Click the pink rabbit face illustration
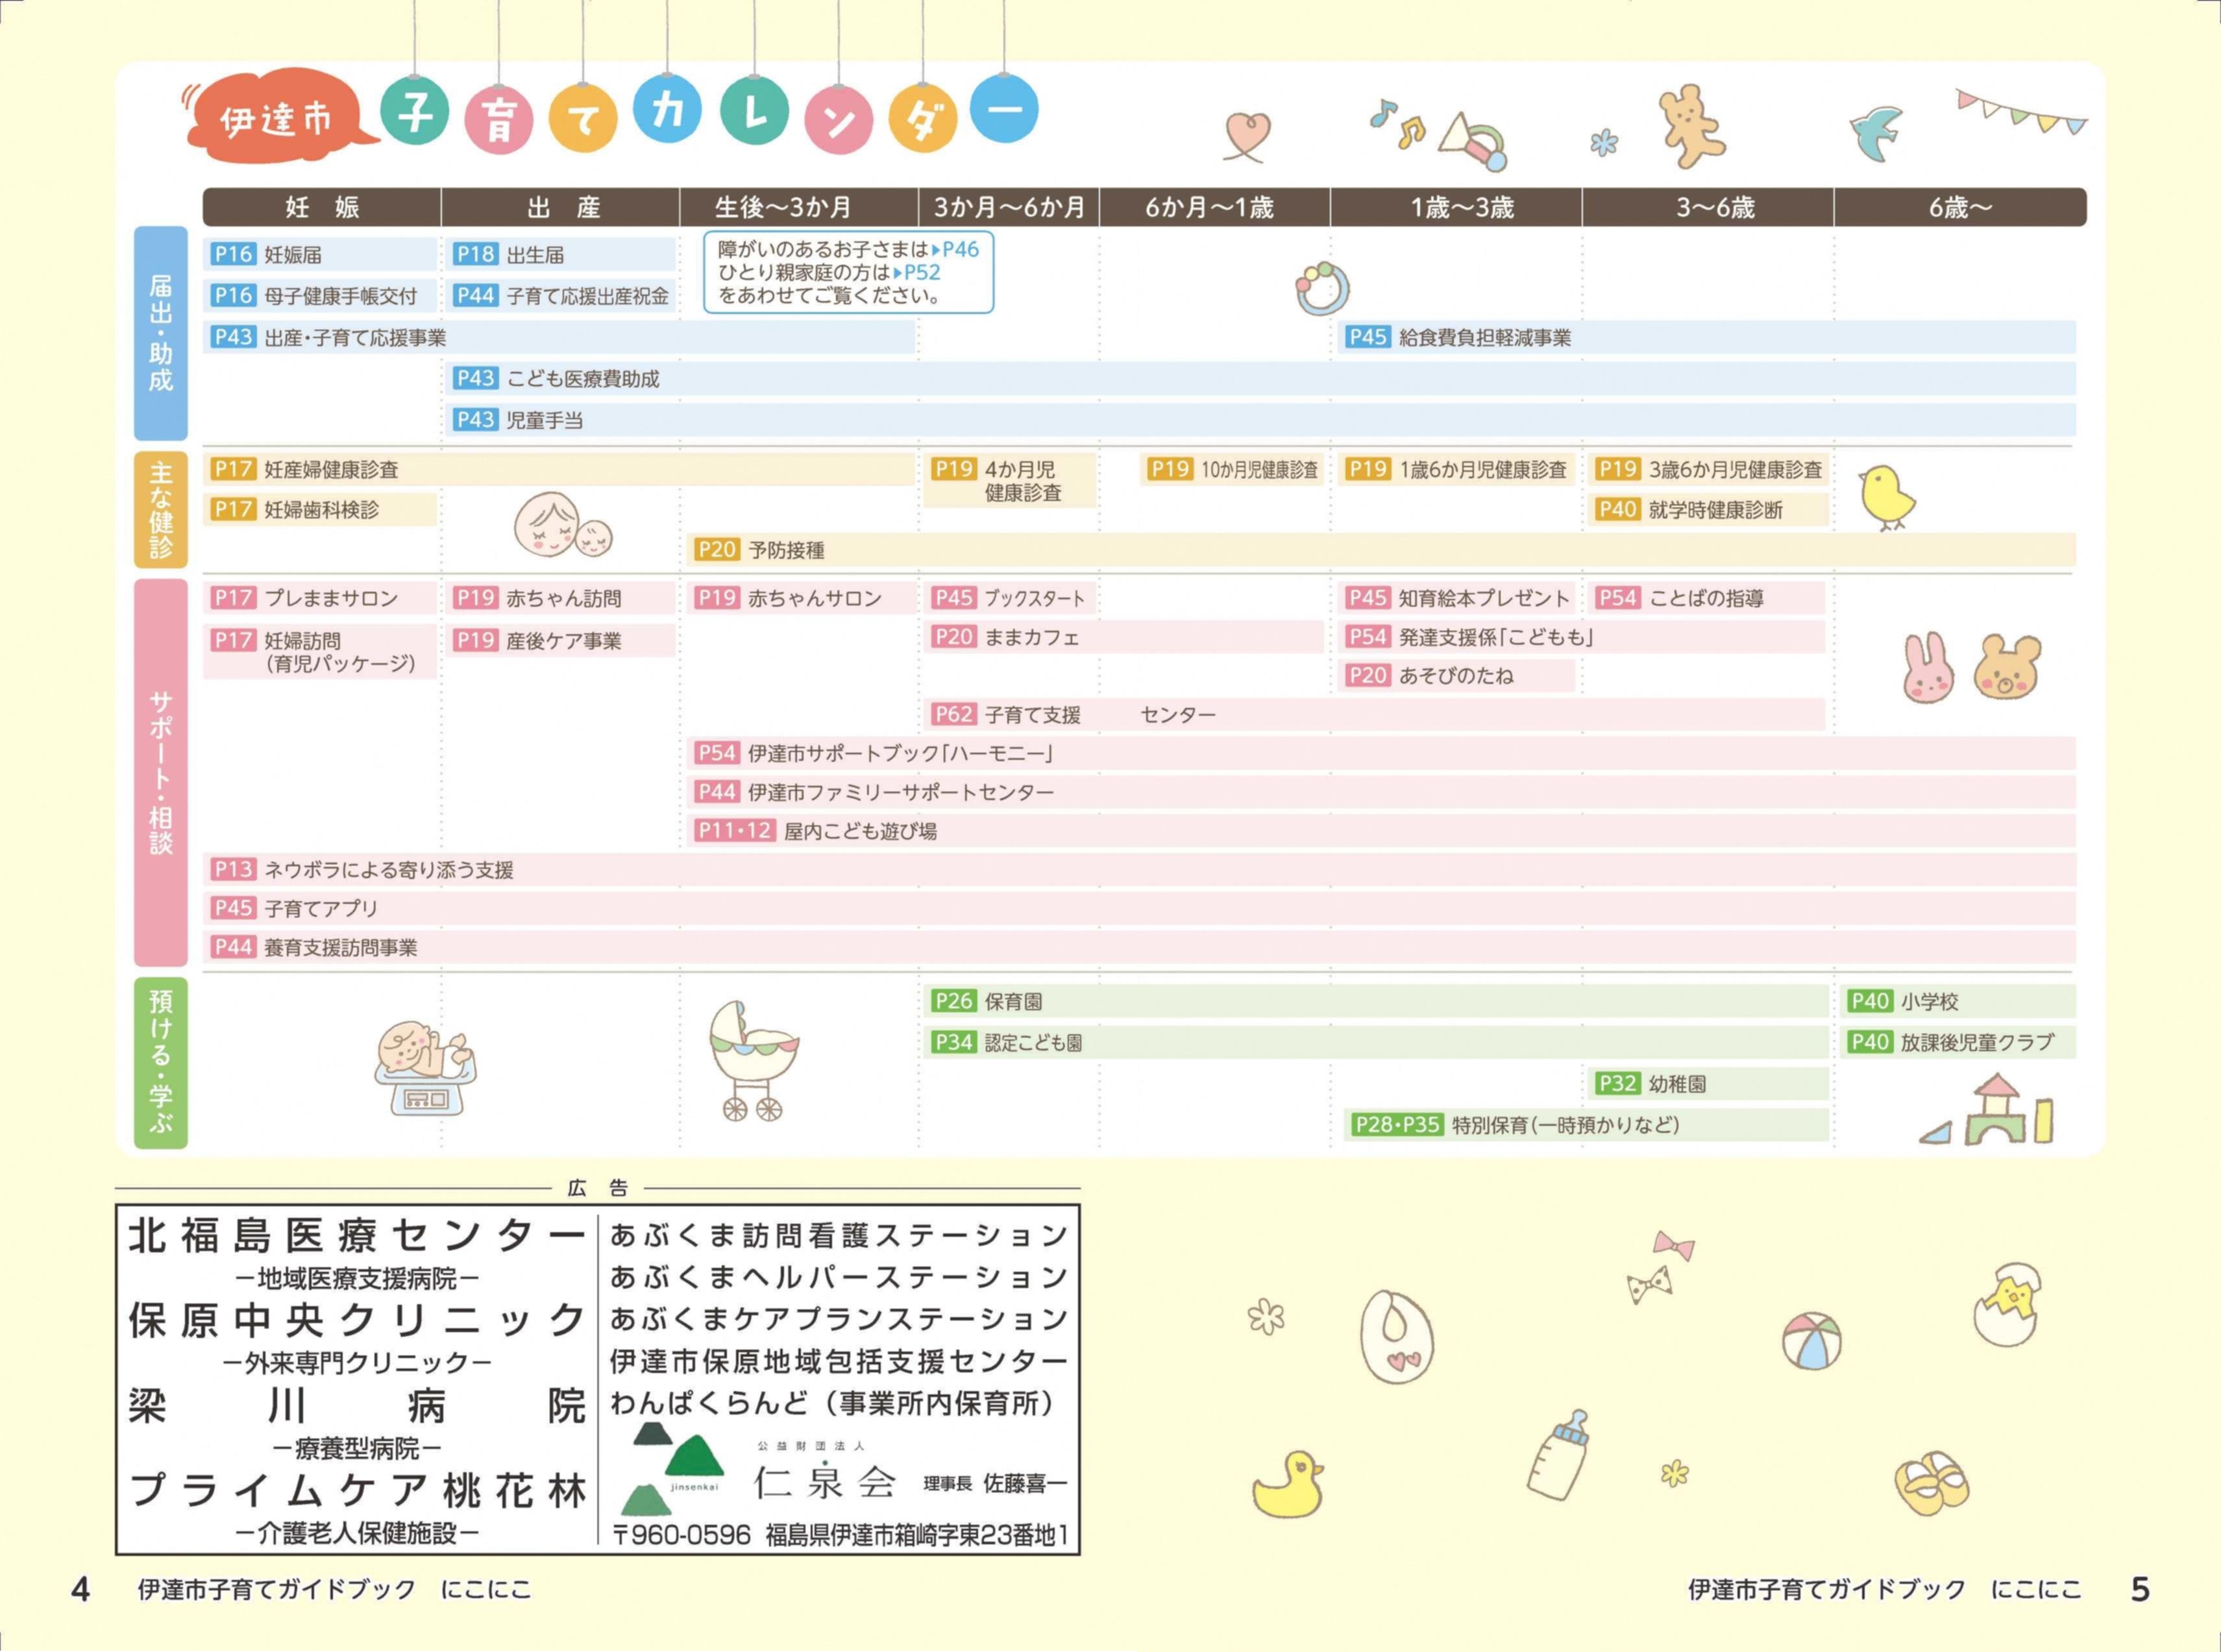This screenshot has width=2221, height=1652. (x=1928, y=667)
